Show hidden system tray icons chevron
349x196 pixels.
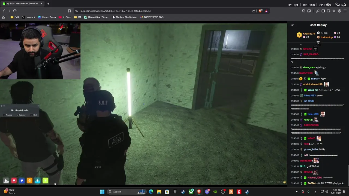coord(297,192)
